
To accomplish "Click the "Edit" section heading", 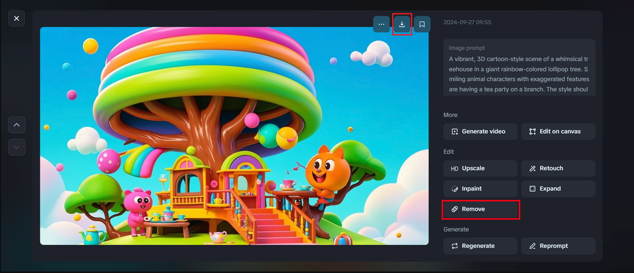I will (x=448, y=152).
